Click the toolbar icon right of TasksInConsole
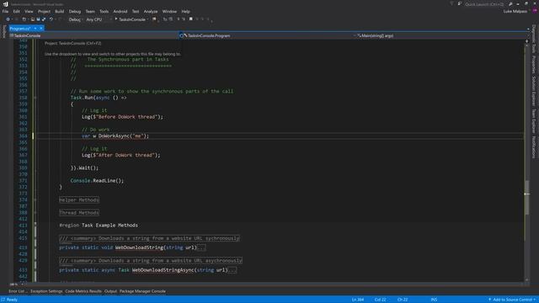 coord(154,19)
